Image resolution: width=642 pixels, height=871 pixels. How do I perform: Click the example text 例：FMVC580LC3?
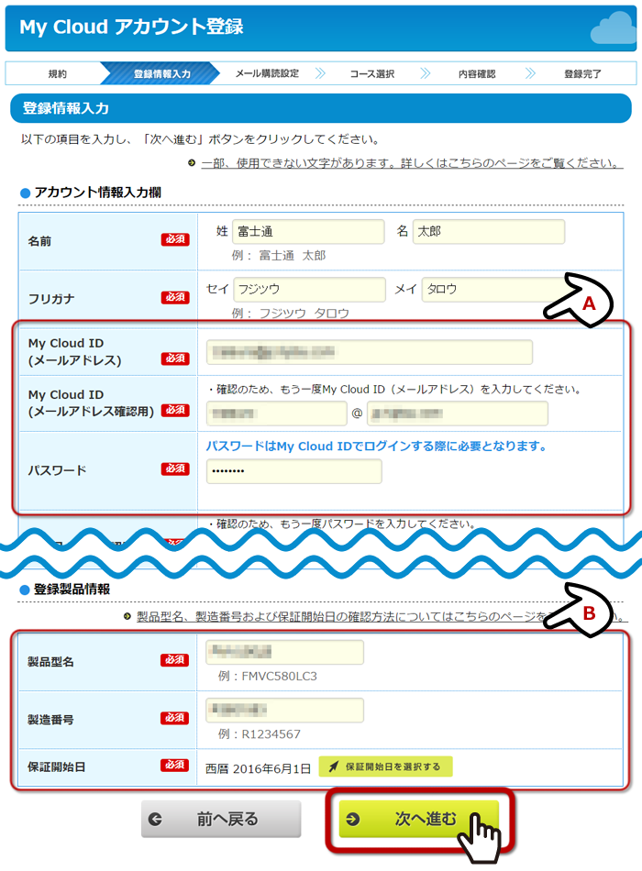268,676
